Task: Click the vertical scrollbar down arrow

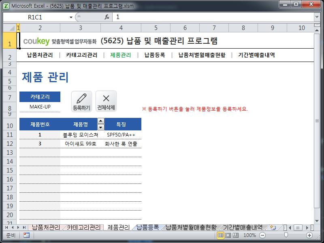Action: click(x=317, y=221)
